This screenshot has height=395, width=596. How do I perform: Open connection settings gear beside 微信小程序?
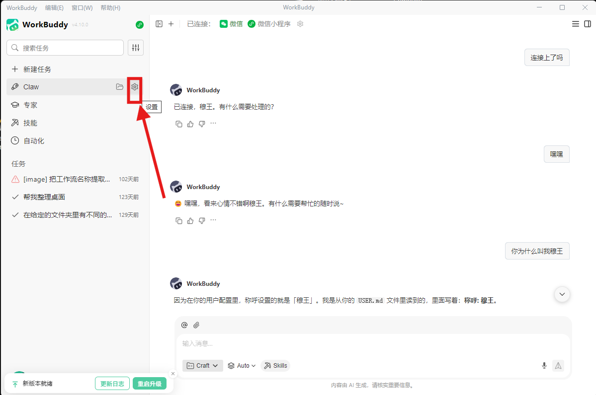[300, 24]
